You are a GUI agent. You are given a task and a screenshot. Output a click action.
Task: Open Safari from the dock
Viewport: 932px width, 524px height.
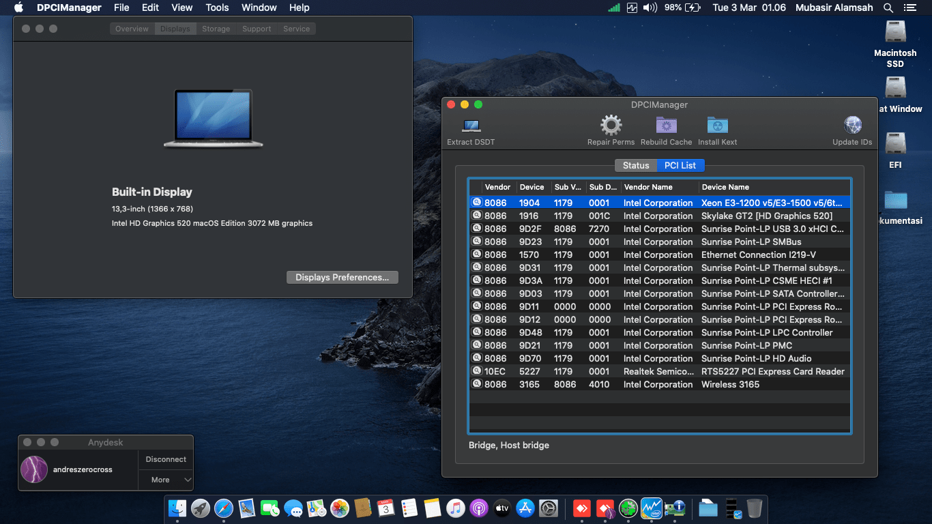tap(224, 508)
